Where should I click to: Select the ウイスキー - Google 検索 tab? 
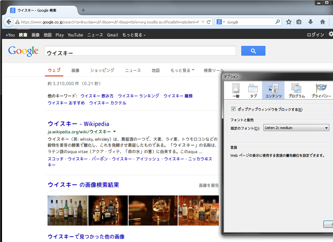43,10
